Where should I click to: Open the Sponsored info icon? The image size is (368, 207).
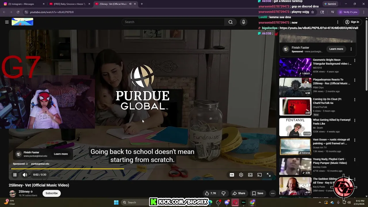27,164
